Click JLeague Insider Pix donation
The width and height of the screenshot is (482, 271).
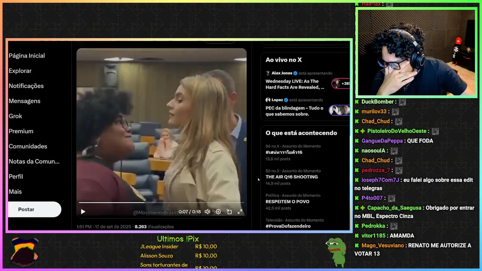[x=178, y=247]
